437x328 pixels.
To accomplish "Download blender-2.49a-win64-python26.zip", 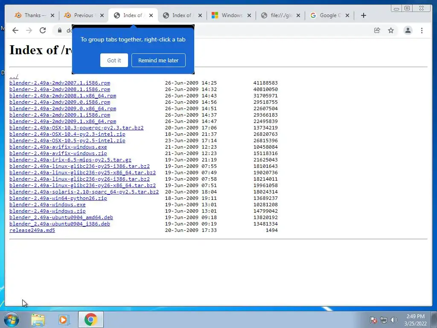I will [x=58, y=198].
